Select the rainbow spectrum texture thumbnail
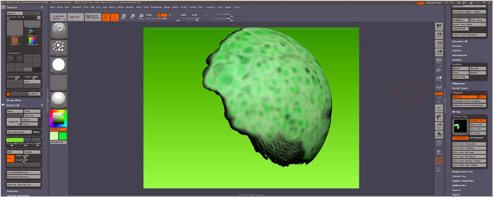This screenshot has height=197, width=493. click(x=32, y=40)
